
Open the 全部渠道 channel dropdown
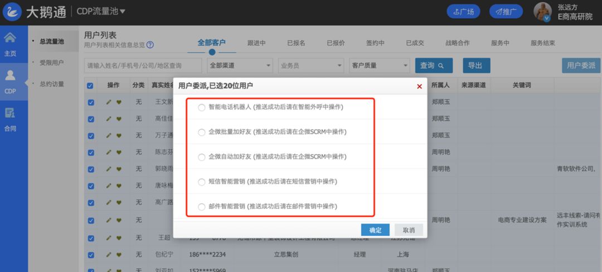click(x=240, y=66)
